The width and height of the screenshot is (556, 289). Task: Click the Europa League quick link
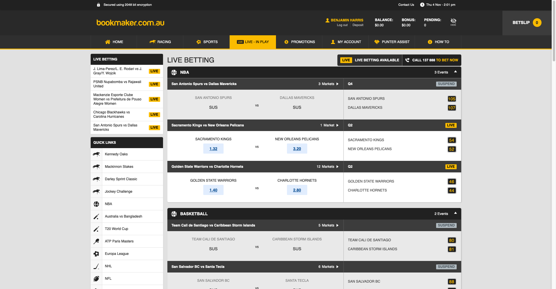[x=127, y=254]
